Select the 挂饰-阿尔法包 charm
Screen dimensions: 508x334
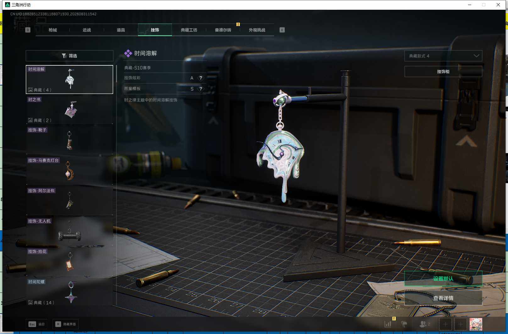69,201
